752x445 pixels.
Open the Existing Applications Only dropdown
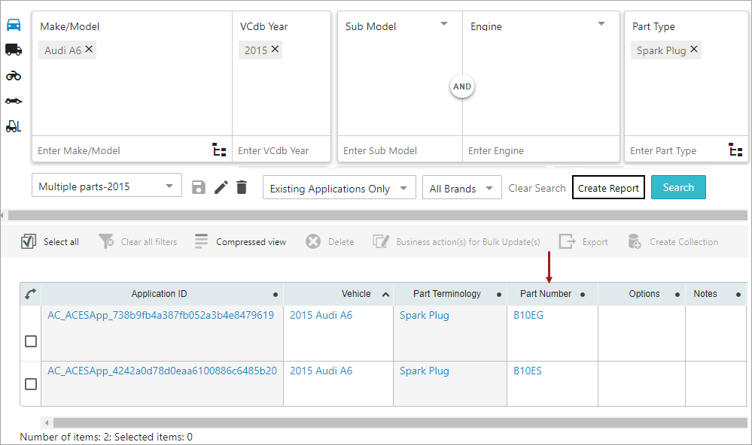339,188
